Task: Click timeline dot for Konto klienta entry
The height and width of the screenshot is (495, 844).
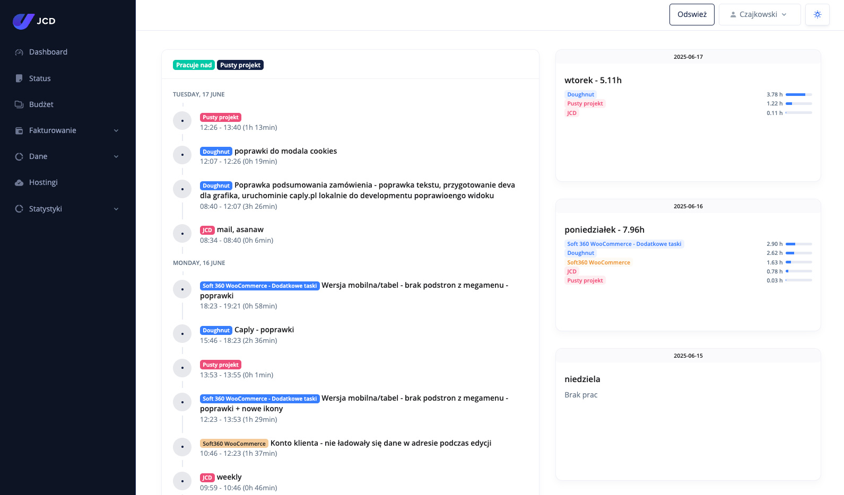Action: pos(182,447)
